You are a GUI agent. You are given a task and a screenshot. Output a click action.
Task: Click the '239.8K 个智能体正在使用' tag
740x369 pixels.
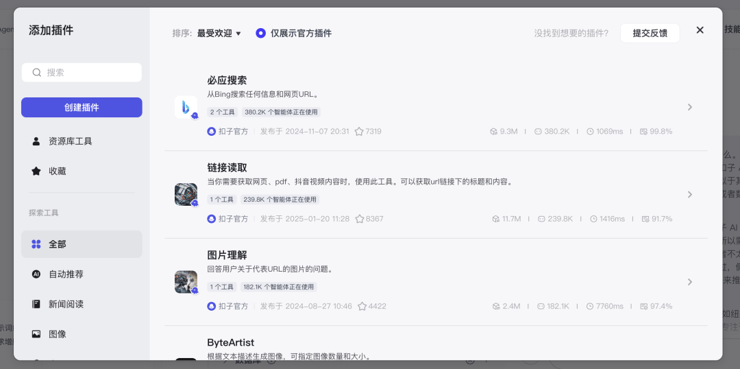[280, 200]
